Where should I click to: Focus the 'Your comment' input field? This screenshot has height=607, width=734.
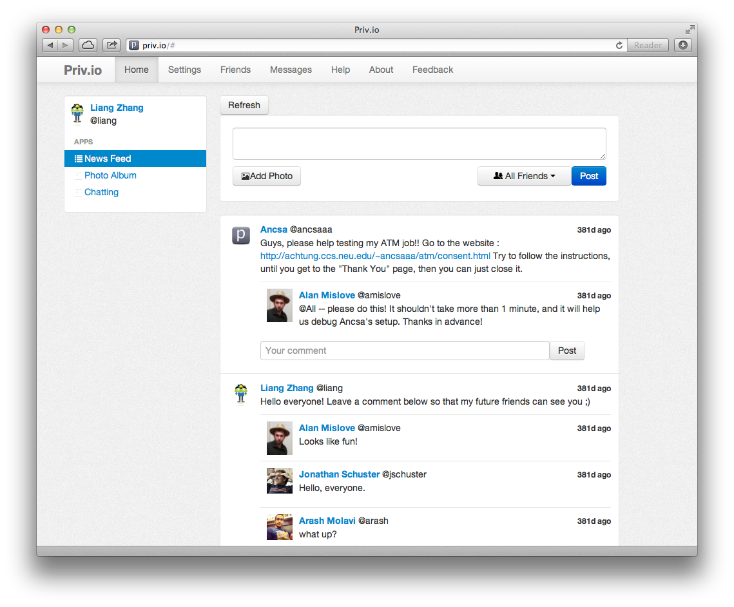pyautogui.click(x=405, y=351)
